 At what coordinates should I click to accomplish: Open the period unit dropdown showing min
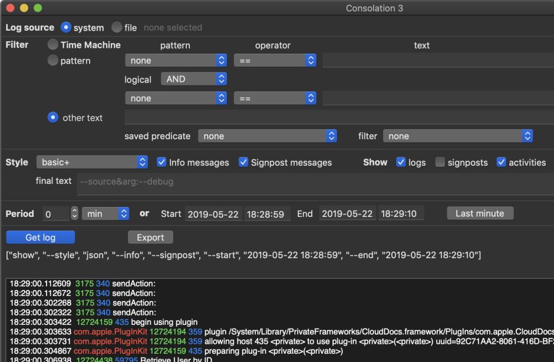coord(105,214)
